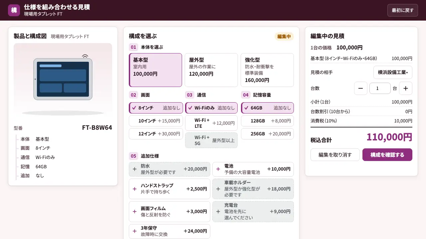This screenshot has width=426, height=239.
Task: Select the 強化型 body card
Action: click(267, 70)
